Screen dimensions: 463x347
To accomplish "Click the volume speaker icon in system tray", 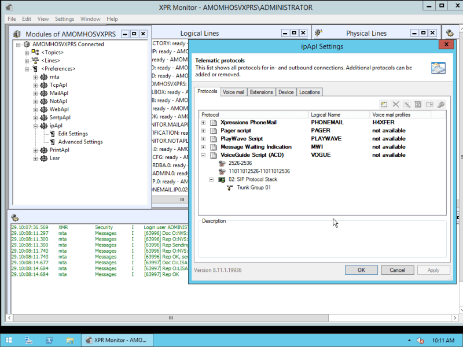I will pos(420,341).
